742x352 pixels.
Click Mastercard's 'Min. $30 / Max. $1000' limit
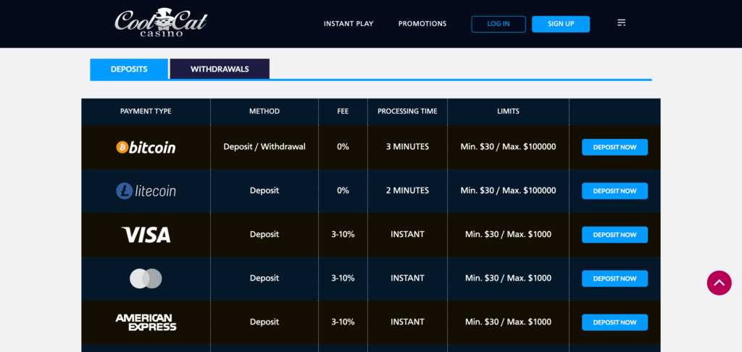click(x=508, y=278)
